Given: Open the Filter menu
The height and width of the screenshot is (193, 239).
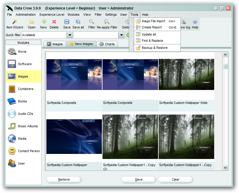Looking at the screenshot, I should (x=98, y=15).
